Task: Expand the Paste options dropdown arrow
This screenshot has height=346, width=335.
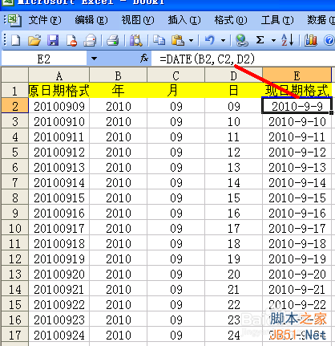Action: click(191, 41)
